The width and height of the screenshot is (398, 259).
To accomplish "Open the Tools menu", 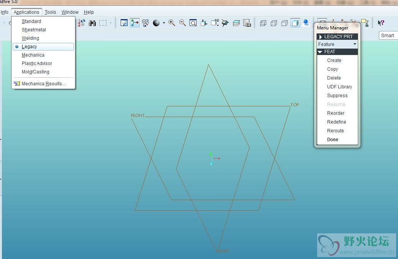I will tap(50, 12).
